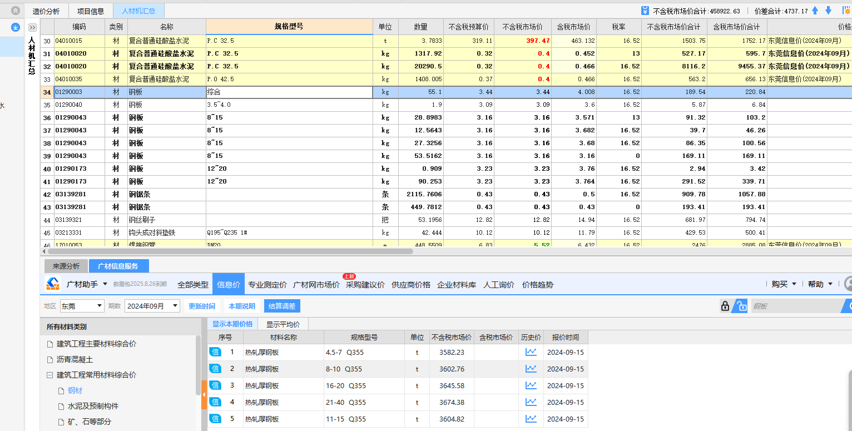Image resolution: width=852 pixels, height=431 pixels.
Task: Select the 全部类型 menu item
Action: [193, 285]
